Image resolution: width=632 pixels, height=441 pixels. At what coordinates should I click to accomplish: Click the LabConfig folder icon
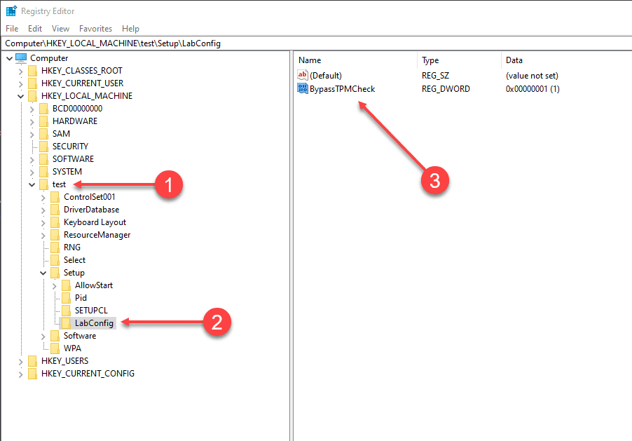pyautogui.click(x=66, y=323)
